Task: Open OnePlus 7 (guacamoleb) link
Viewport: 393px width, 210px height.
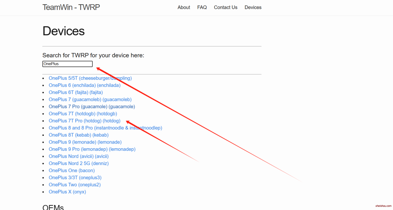Action: [90, 99]
